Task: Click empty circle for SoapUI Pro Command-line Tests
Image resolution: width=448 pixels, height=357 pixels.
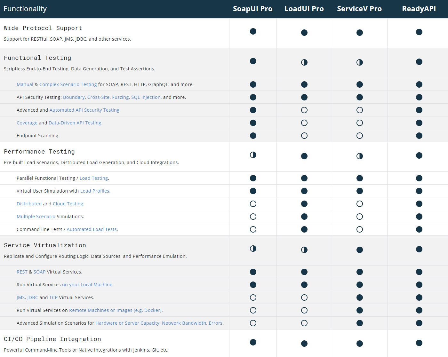Action: point(253,229)
